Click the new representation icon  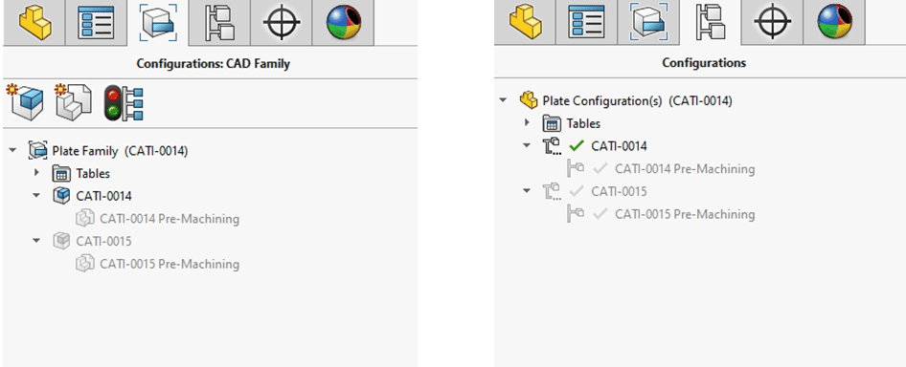(73, 102)
